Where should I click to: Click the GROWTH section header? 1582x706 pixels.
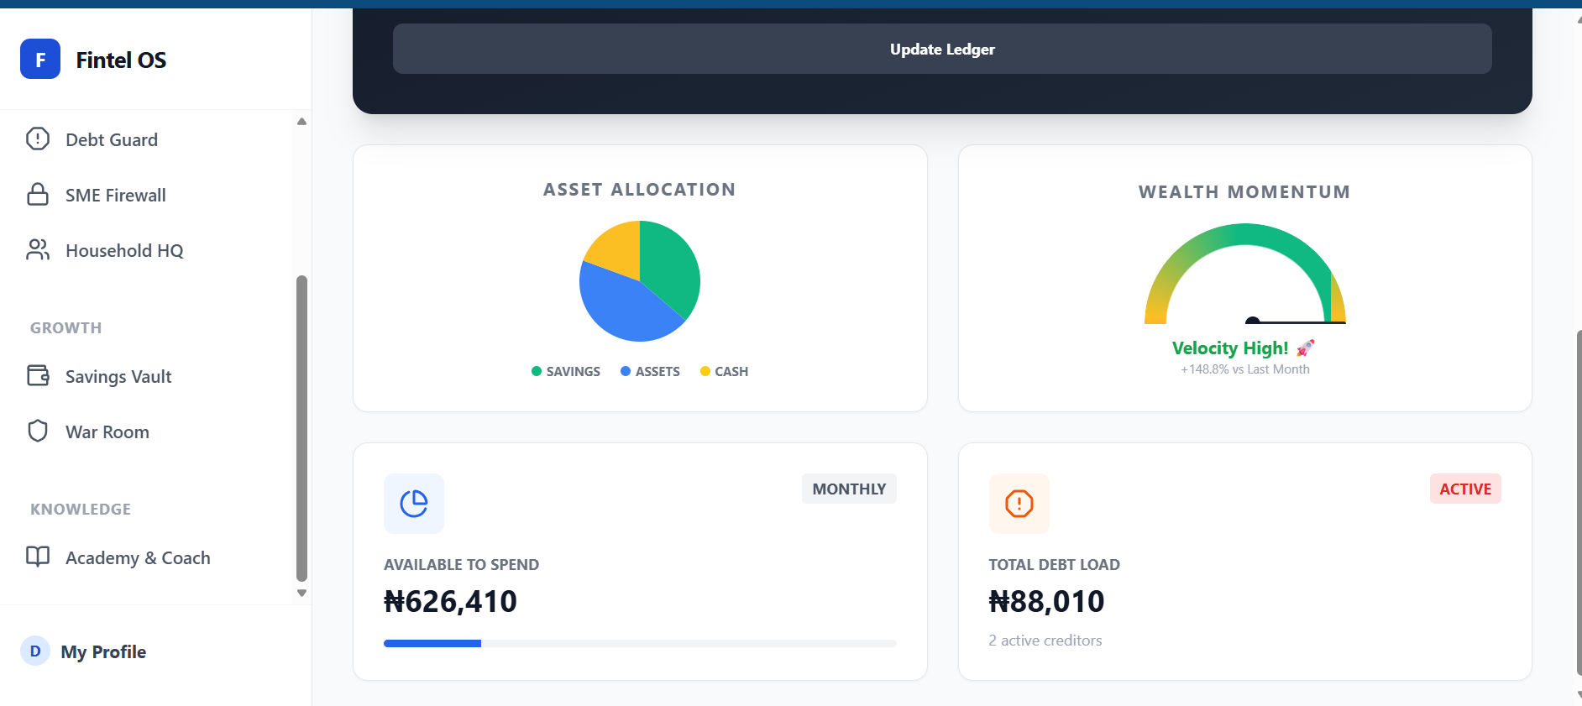click(x=65, y=328)
